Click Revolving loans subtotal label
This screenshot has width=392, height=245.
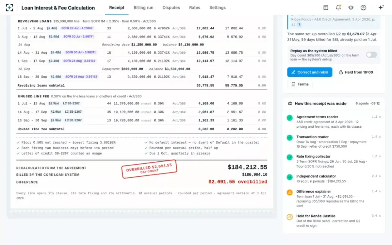[x=41, y=86]
